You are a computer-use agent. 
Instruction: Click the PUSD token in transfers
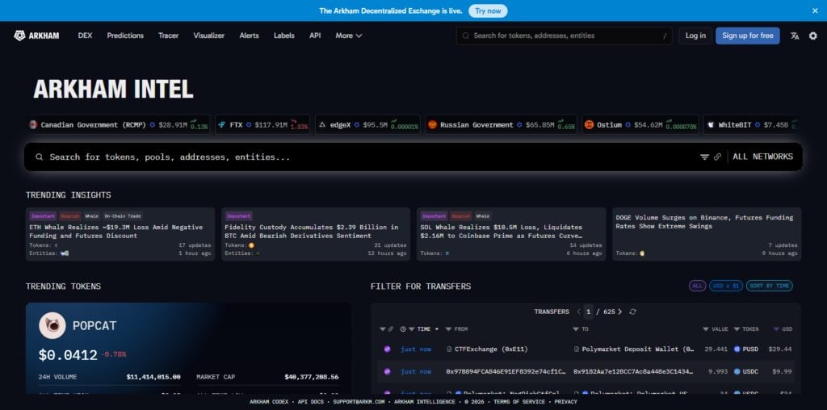coord(746,349)
